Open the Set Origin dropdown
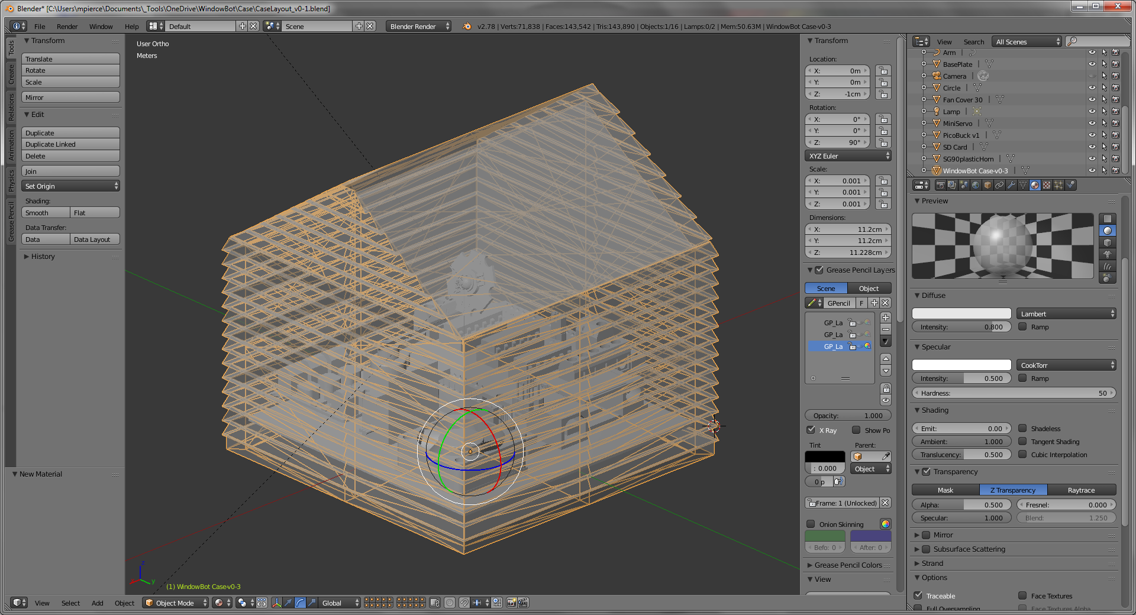Image resolution: width=1136 pixels, height=615 pixels. (x=70, y=186)
